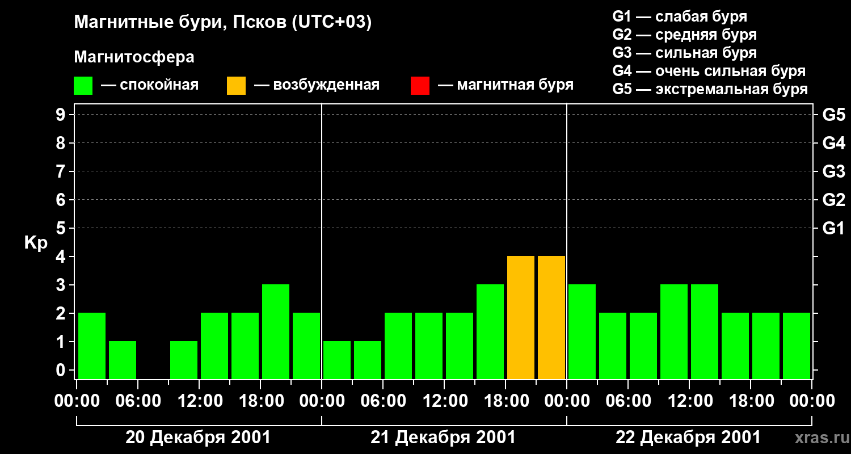This screenshot has height=454, width=851.
Task: Click the G4 label on right axis
Action: (x=833, y=143)
